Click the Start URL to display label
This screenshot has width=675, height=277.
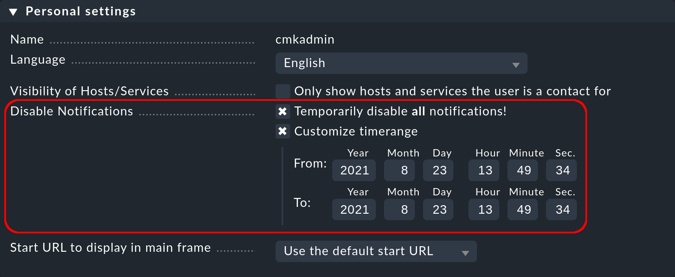(111, 248)
